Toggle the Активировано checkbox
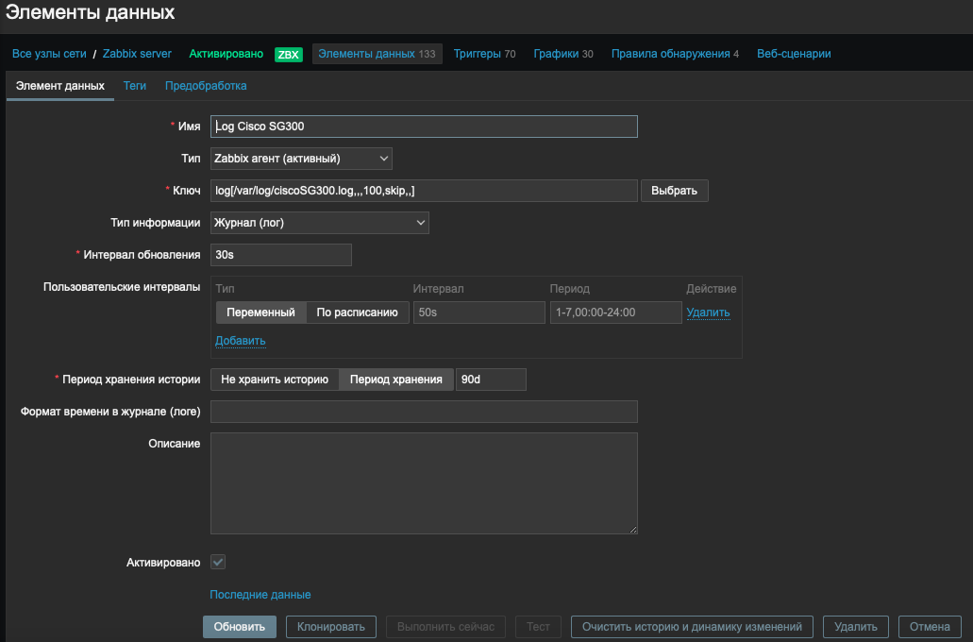This screenshot has height=642, width=973. pos(218,562)
